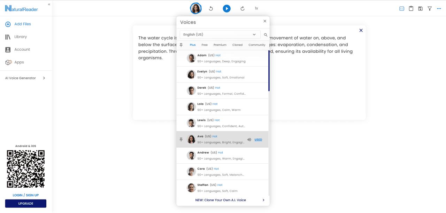Switch to the Free voices tab
This screenshot has width=446, height=213.
tap(205, 45)
